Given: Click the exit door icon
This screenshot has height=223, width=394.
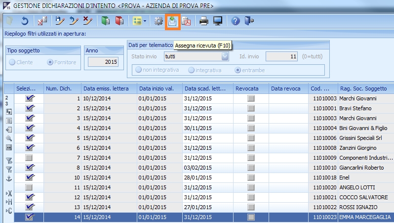Looking at the screenshot, I should coord(249,21).
